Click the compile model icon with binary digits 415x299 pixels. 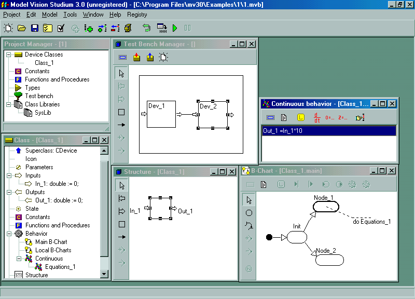[162, 28]
